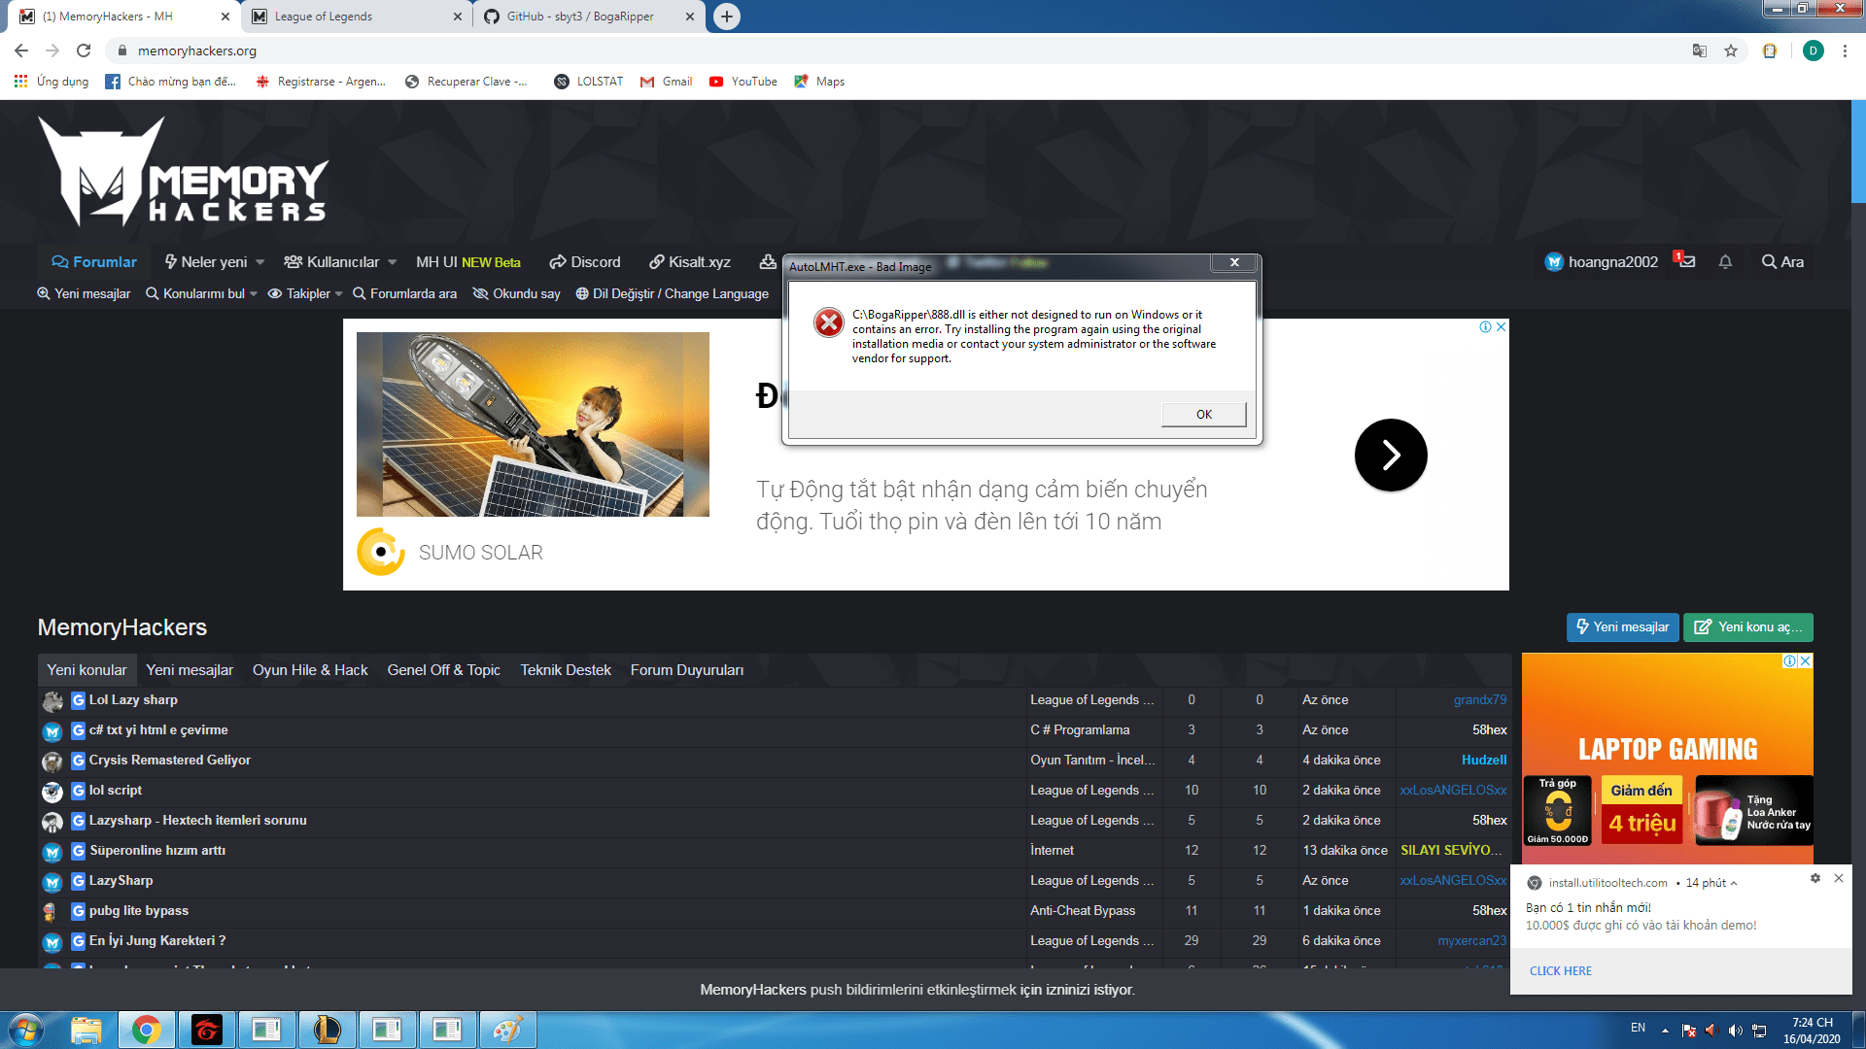Select the Forum Duyuruları tab
Viewport: 1866px width, 1049px height.
[687, 670]
